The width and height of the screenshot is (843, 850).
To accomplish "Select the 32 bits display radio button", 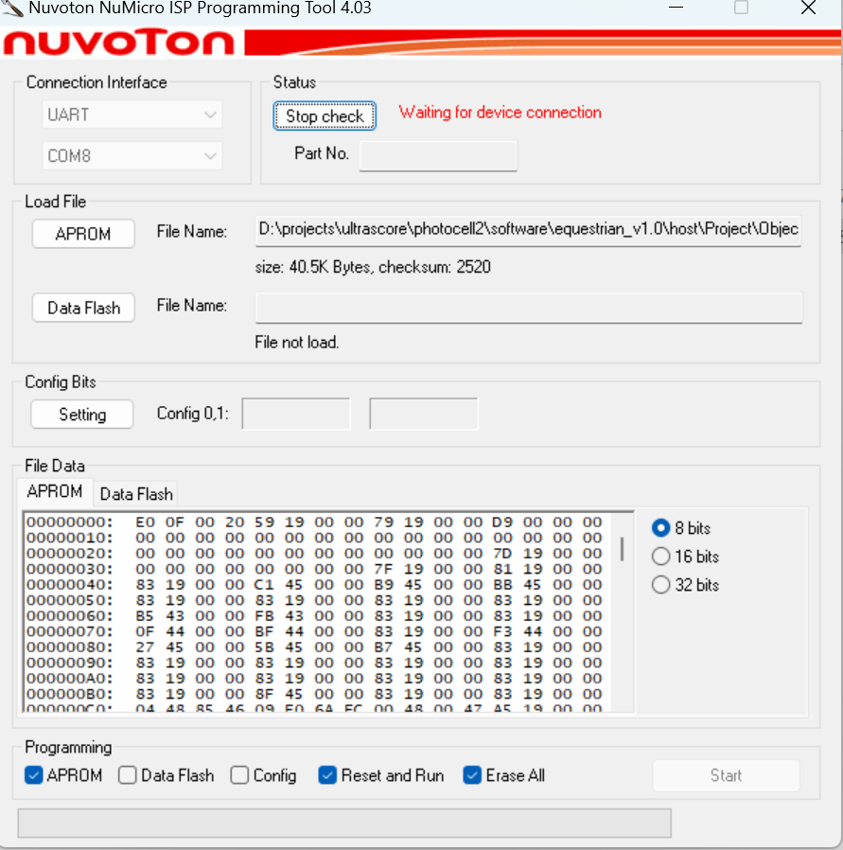I will [661, 585].
